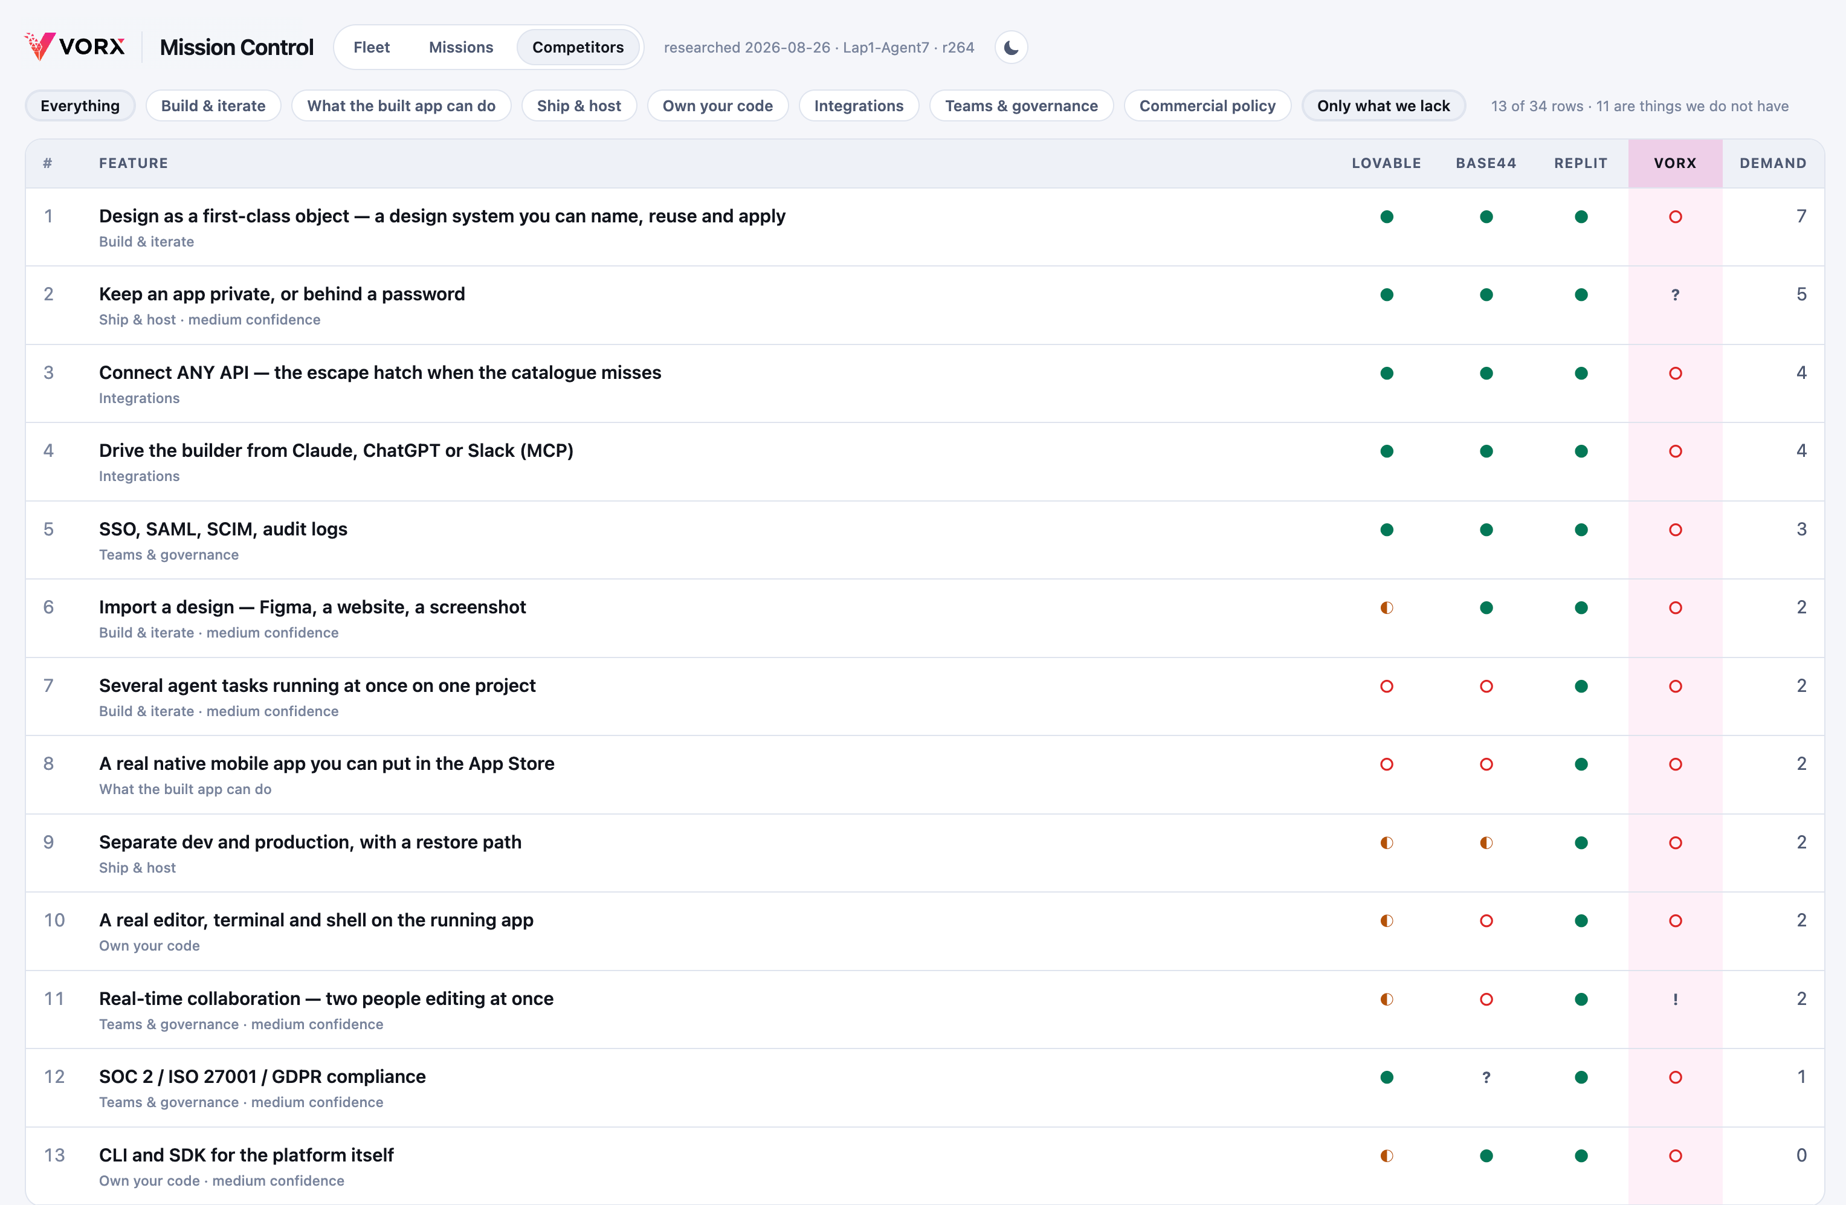Open 'CLI and SDK for the platform itself' row
The image size is (1846, 1205).
(x=925, y=1166)
